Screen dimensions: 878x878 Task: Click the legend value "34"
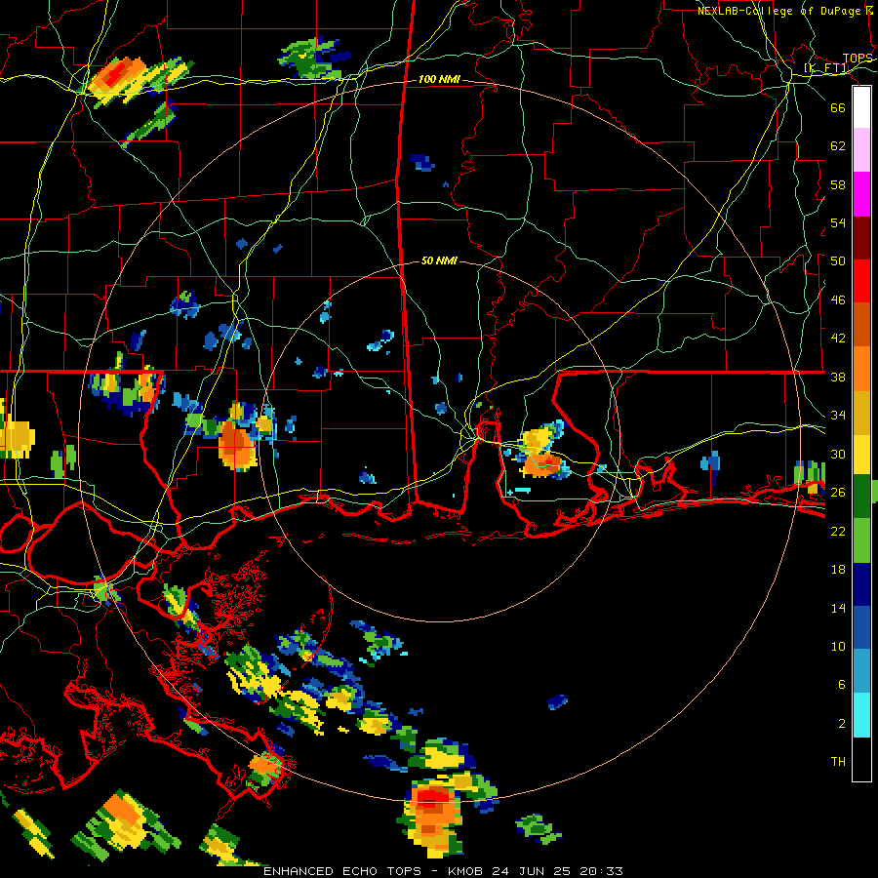(838, 416)
